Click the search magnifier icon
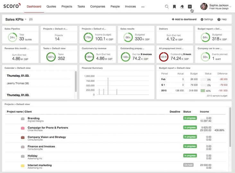This screenshot has height=173, width=235. pos(167,6)
